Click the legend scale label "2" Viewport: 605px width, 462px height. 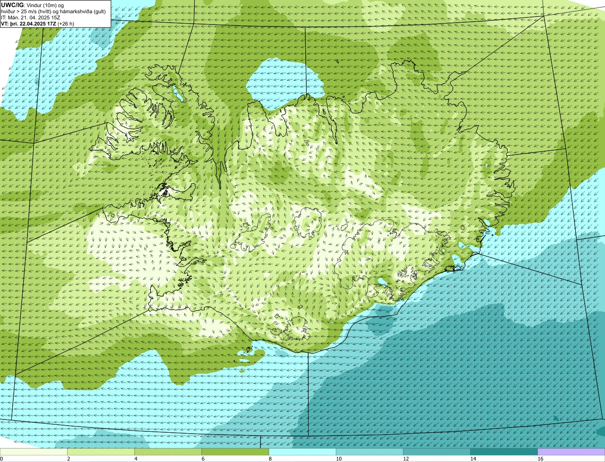pyautogui.click(x=69, y=459)
